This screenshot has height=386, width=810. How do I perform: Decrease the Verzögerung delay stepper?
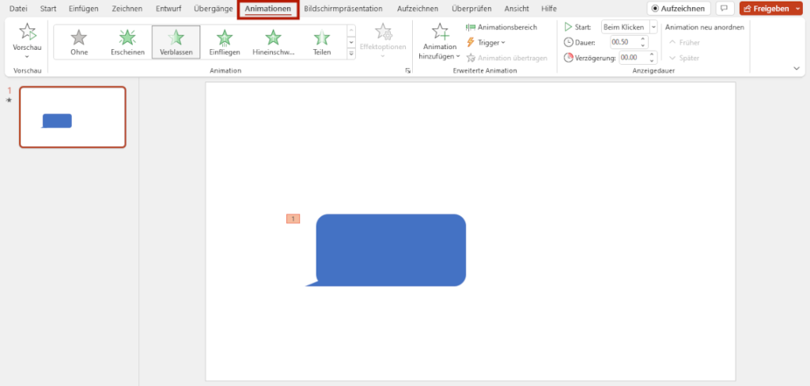click(x=652, y=61)
